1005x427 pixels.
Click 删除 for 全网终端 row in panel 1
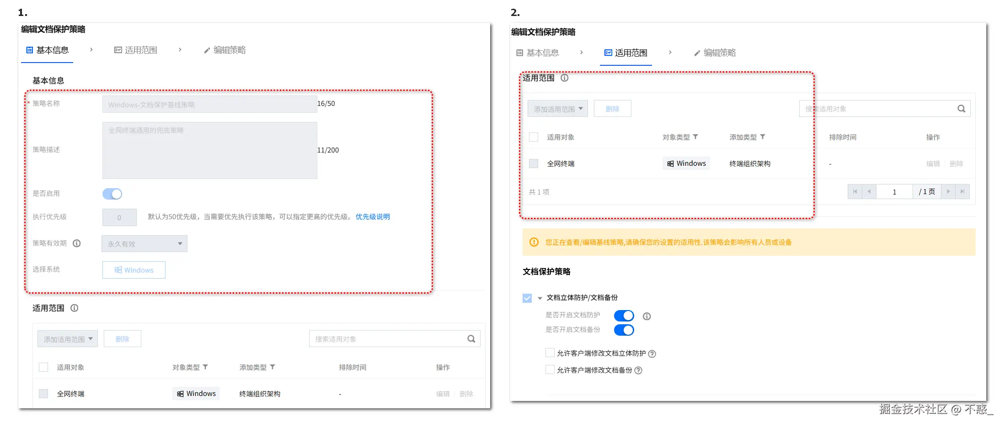pos(466,394)
